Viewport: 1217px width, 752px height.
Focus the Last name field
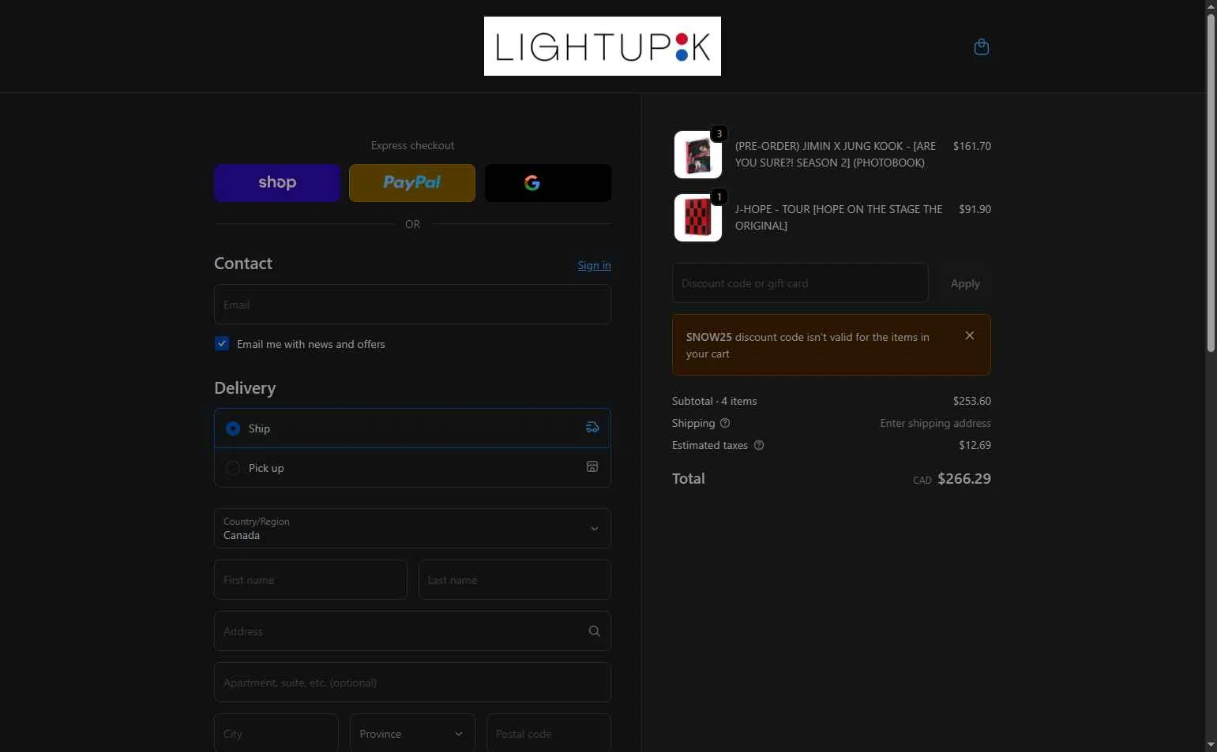pos(514,580)
